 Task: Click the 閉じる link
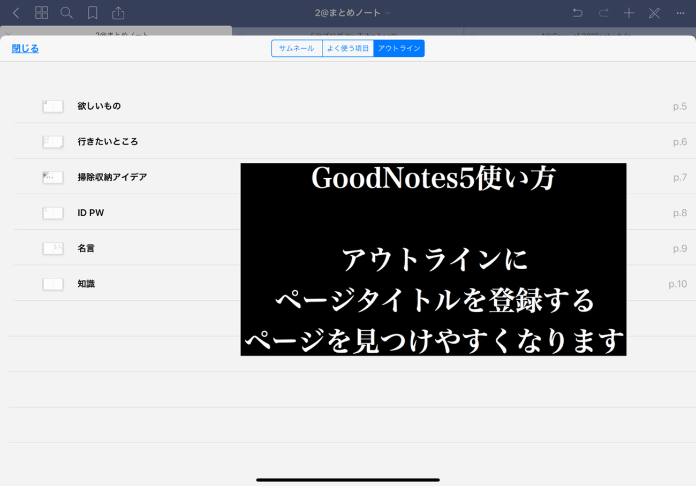coord(25,49)
